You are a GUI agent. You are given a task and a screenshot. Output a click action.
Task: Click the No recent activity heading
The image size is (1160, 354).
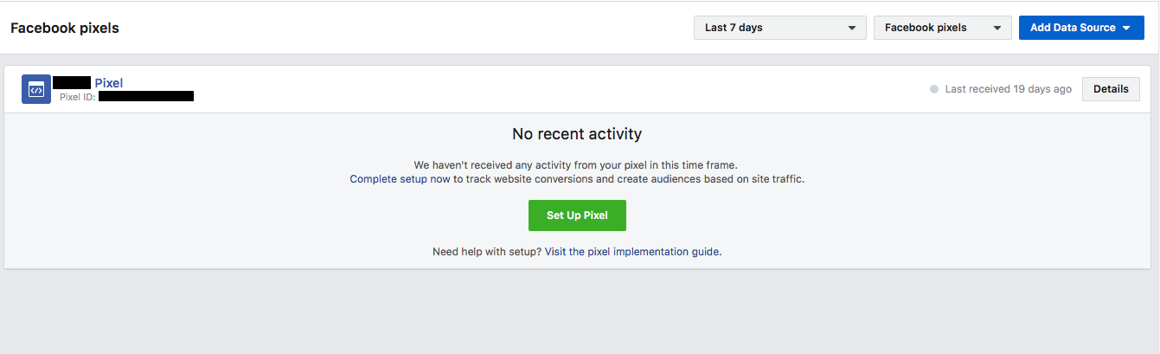577,134
